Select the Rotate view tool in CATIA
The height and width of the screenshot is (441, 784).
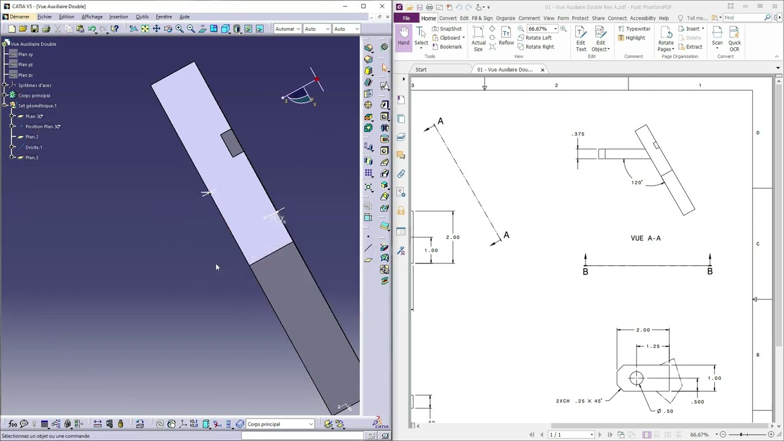coord(168,29)
